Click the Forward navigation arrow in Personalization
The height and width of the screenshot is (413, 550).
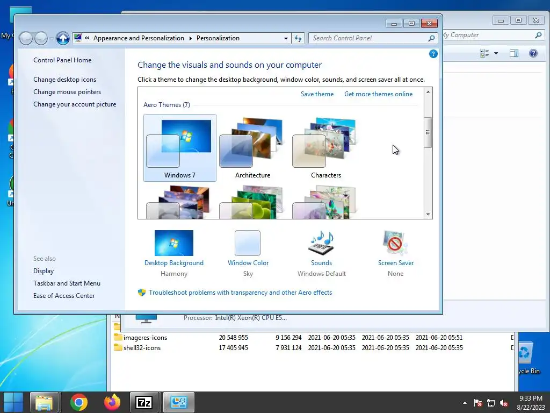[x=41, y=38]
